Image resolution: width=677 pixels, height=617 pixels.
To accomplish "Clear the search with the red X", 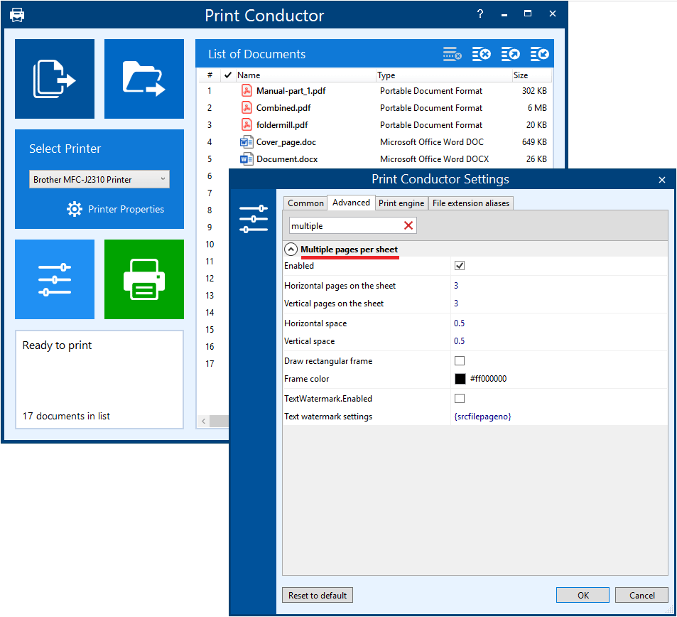I will pos(408,225).
